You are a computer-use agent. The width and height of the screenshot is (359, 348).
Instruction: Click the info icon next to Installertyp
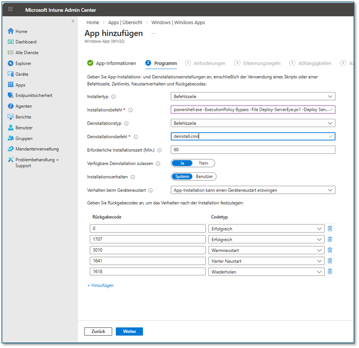tap(113, 97)
